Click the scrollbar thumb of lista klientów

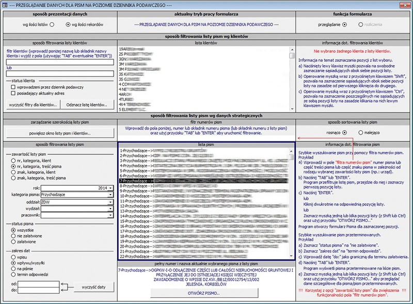[x=292, y=56]
